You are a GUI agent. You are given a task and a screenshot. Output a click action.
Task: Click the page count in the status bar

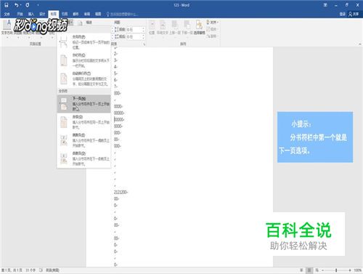pyautogui.click(x=12, y=270)
